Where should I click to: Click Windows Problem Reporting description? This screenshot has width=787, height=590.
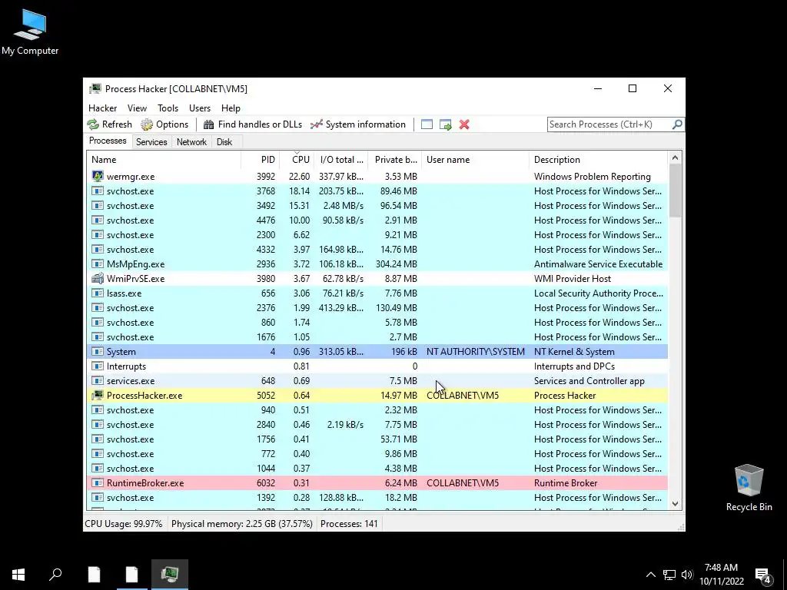coord(593,177)
